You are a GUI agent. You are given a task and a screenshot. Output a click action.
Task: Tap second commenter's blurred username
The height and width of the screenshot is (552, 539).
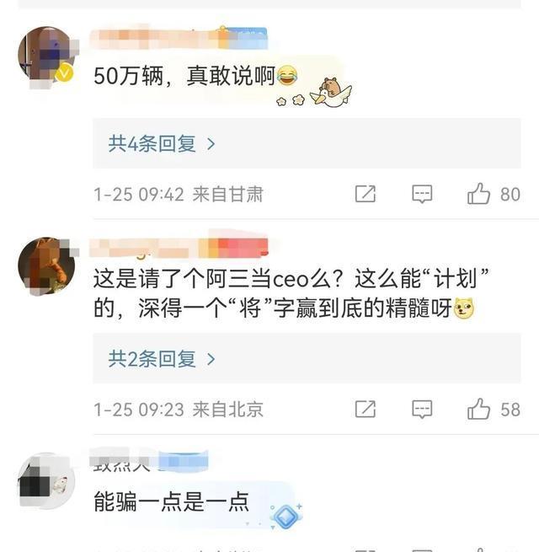point(179,248)
